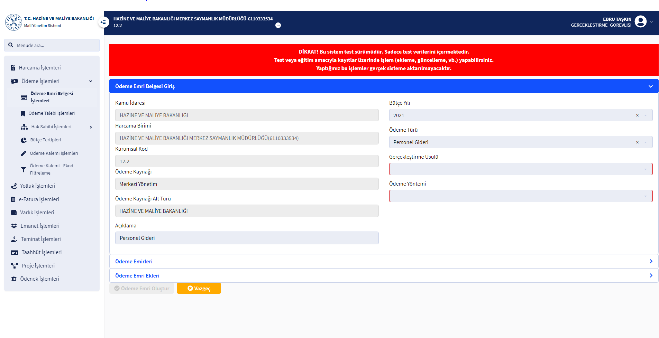This screenshot has height=338, width=659.
Task: Open the Ödeme Yöntemi dropdown
Action: [x=521, y=196]
